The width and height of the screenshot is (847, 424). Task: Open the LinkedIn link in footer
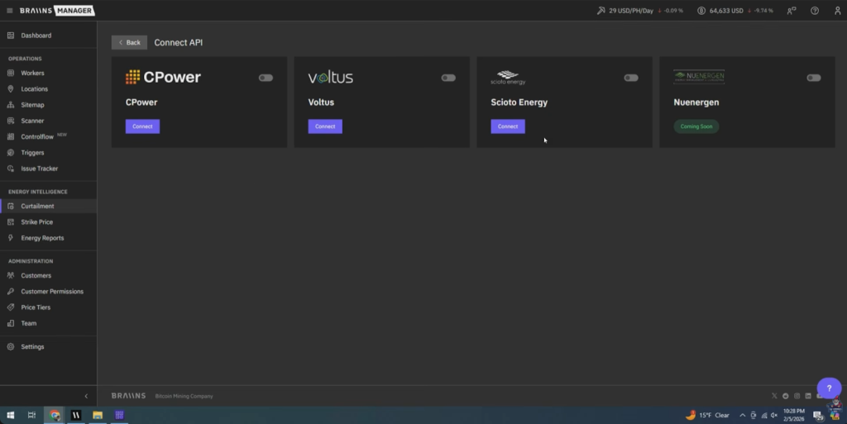pos(808,396)
